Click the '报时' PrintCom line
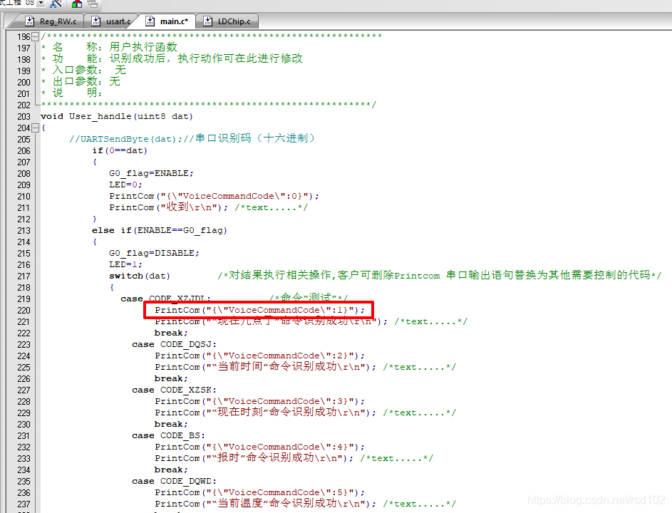The width and height of the screenshot is (672, 513). coord(294,458)
